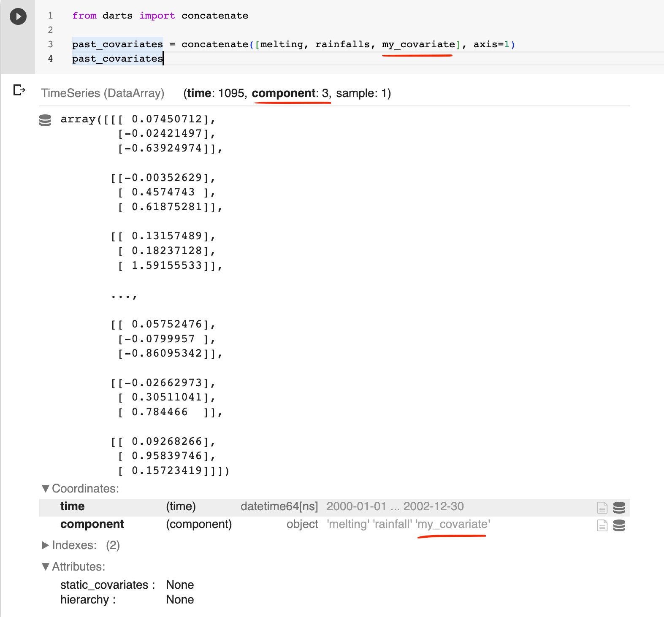
Task: Click the 'component: 3' dimension label
Action: tap(290, 93)
